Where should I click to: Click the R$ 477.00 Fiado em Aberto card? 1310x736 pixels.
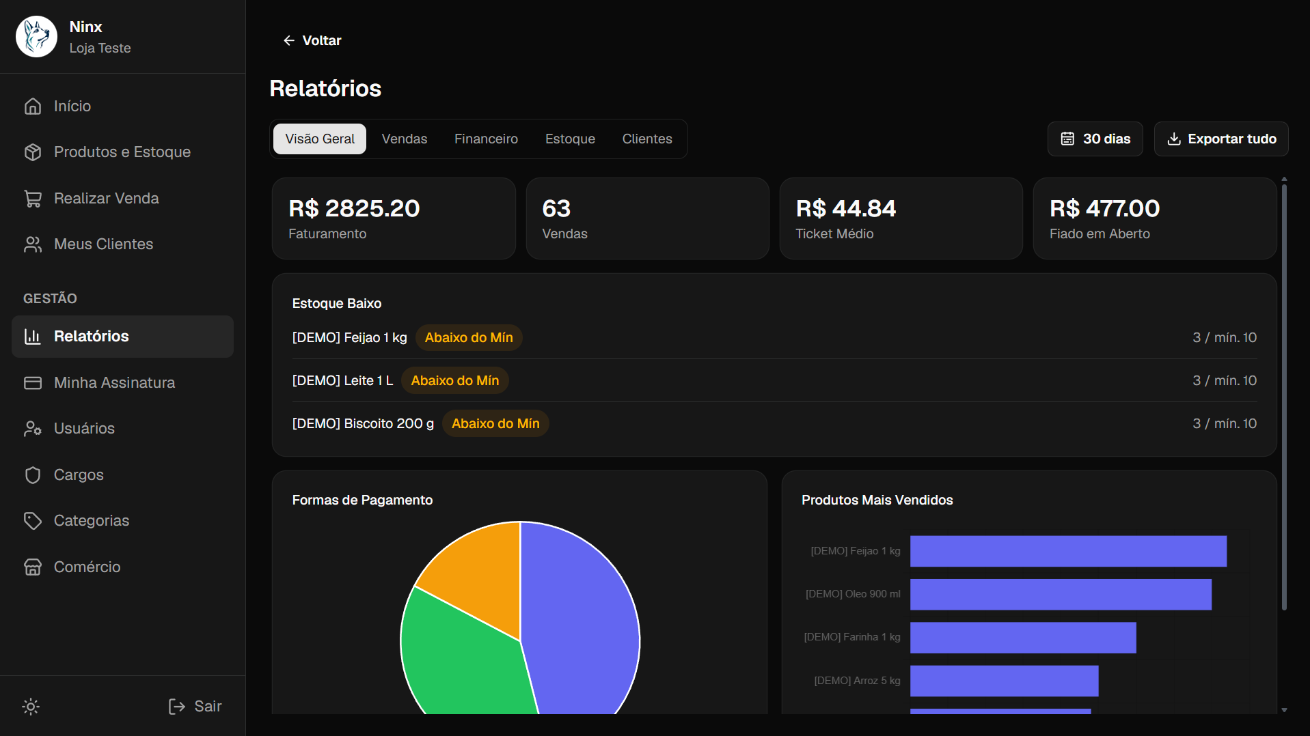(x=1155, y=219)
